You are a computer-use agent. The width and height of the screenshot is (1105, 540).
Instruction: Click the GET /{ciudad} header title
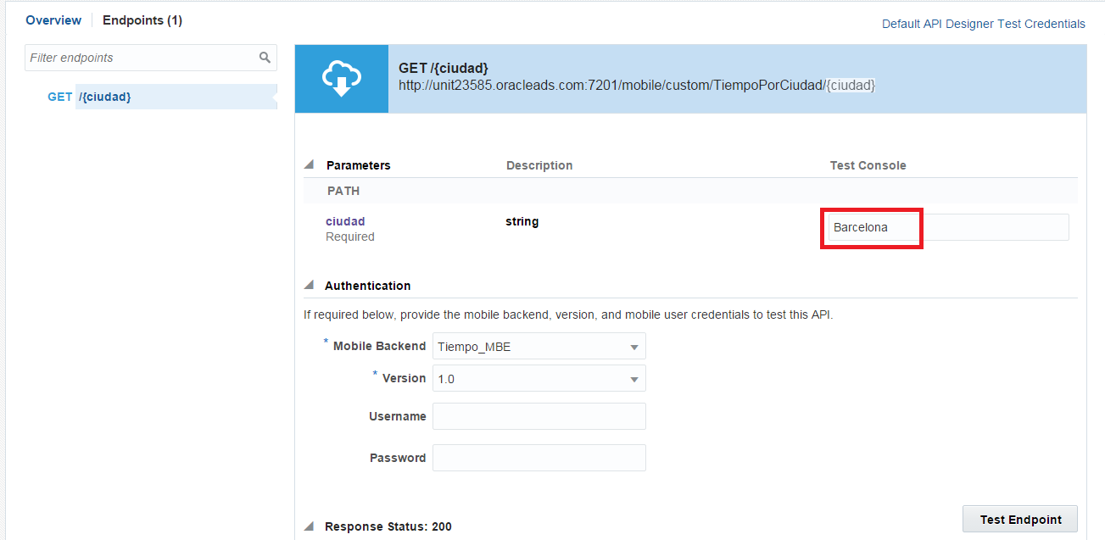(444, 68)
